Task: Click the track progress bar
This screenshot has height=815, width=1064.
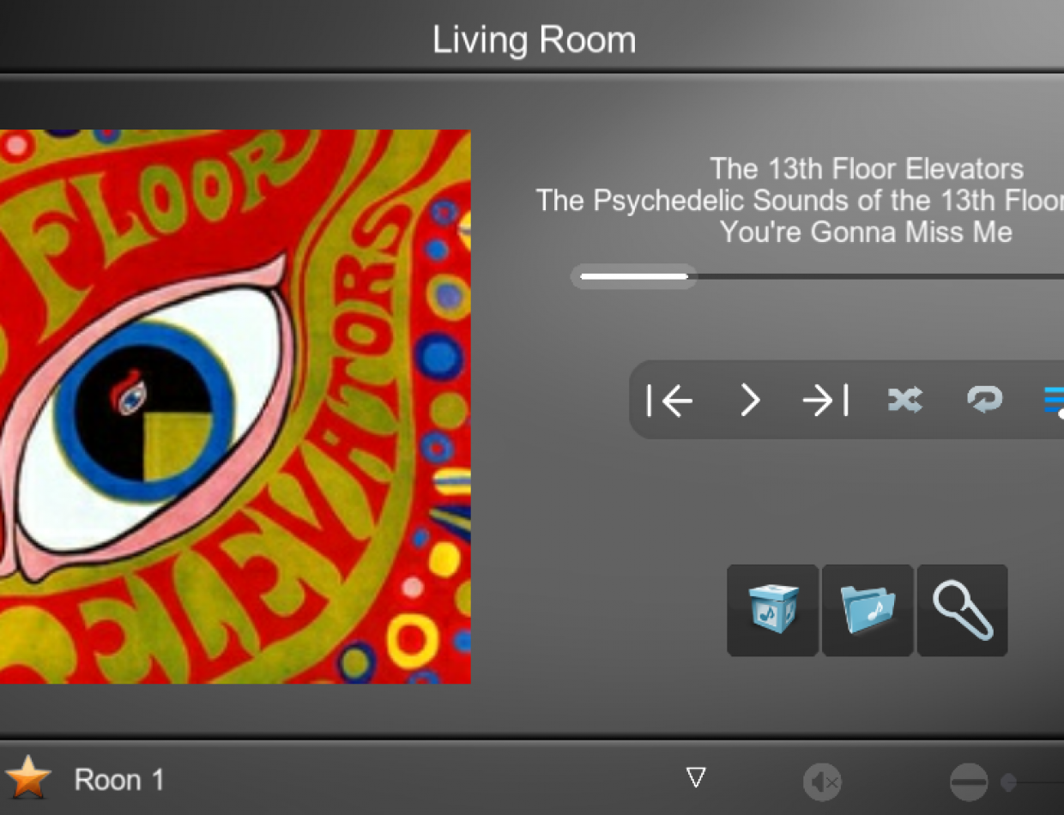Action: (x=818, y=276)
